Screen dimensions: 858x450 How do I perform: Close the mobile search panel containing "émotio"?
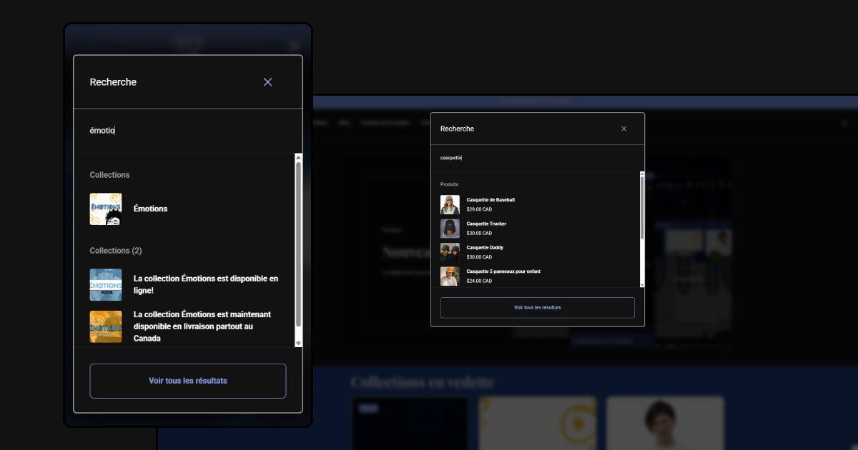(267, 82)
